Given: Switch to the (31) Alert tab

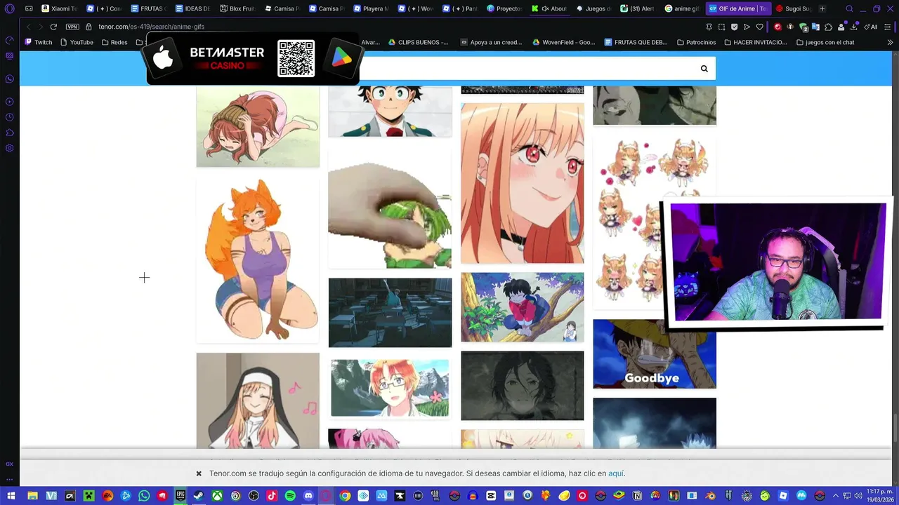Looking at the screenshot, I should pos(637,8).
